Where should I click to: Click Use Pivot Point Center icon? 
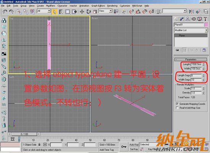tap(116, 12)
